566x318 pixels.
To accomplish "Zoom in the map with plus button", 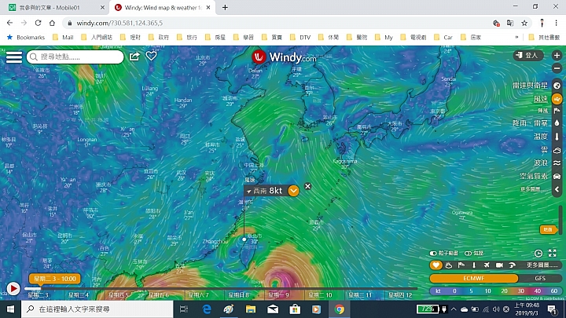I will point(557,55).
